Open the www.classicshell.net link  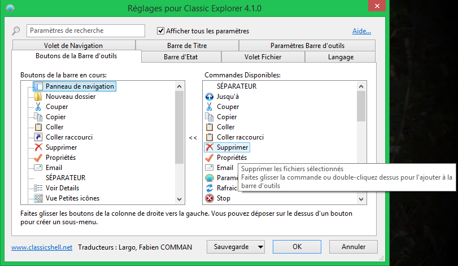[41, 247]
